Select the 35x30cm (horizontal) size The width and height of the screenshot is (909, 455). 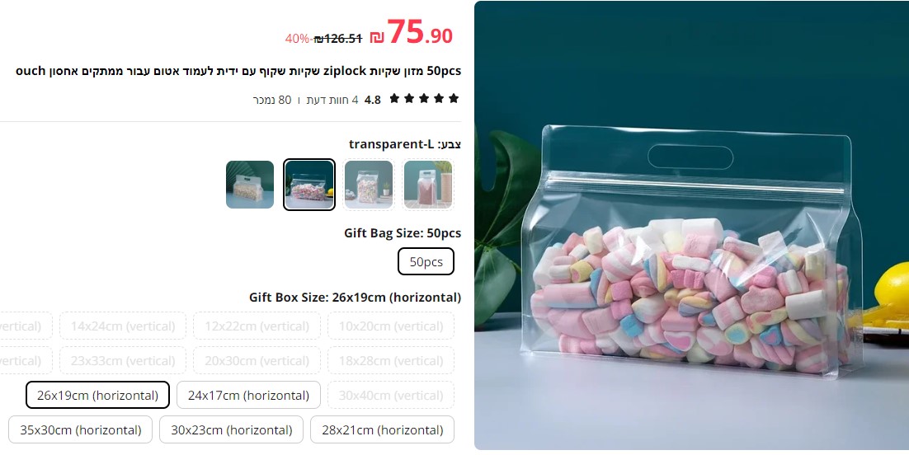[x=81, y=429]
